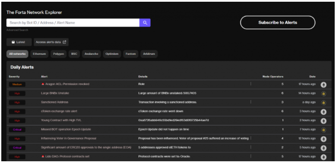Filter alerts by Polygon network
The width and height of the screenshot is (336, 163).
[x=58, y=54]
